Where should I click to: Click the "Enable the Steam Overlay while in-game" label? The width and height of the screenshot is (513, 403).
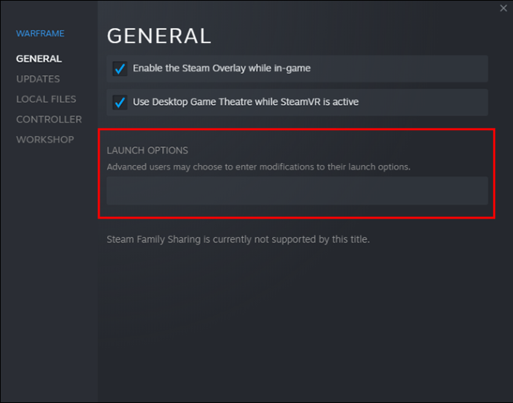click(222, 68)
